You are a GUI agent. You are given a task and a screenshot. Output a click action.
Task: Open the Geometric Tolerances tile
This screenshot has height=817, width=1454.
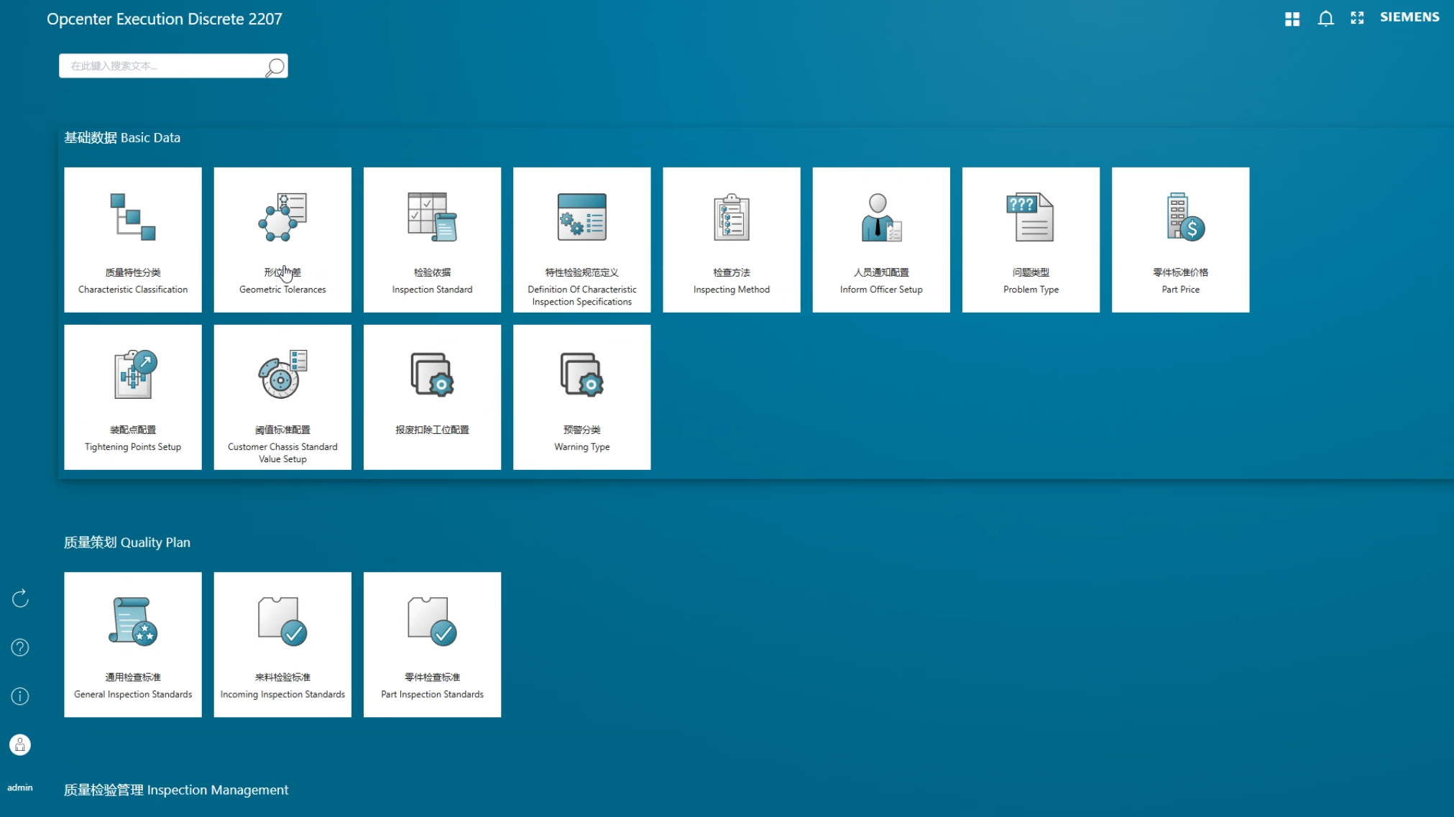282,239
